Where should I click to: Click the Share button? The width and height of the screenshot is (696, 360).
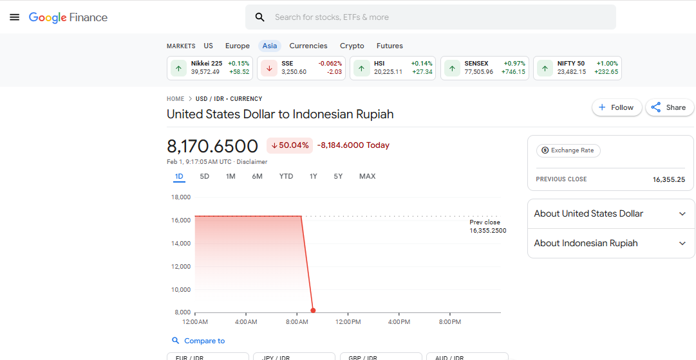point(669,107)
